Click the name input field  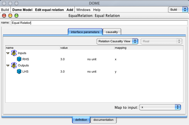[x=99, y=23]
